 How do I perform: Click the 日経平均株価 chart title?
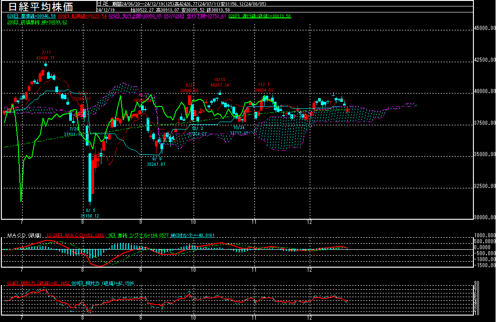pos(41,6)
